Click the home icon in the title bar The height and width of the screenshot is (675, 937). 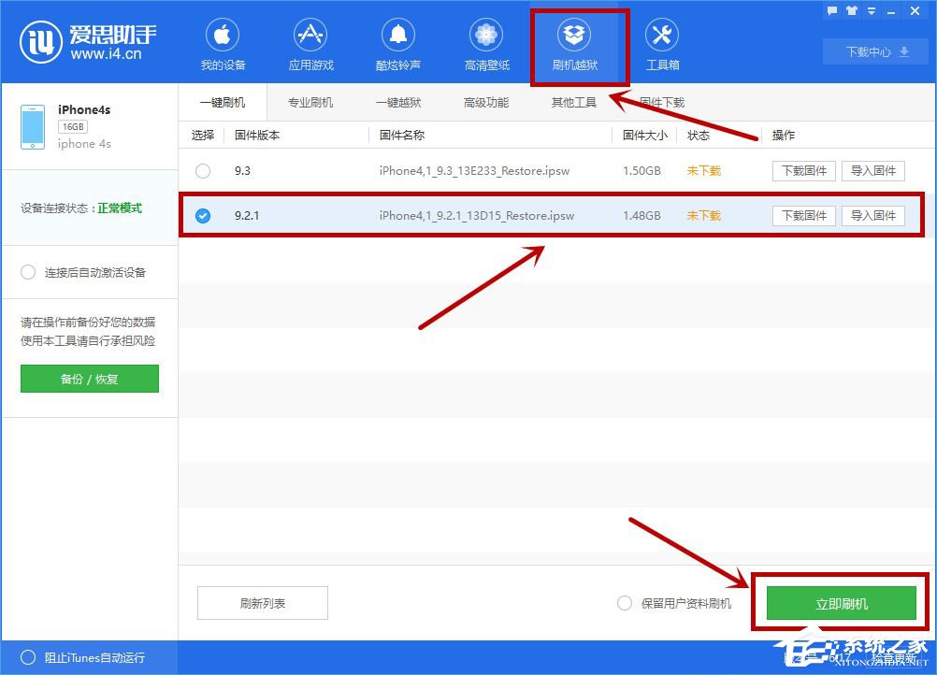point(852,11)
